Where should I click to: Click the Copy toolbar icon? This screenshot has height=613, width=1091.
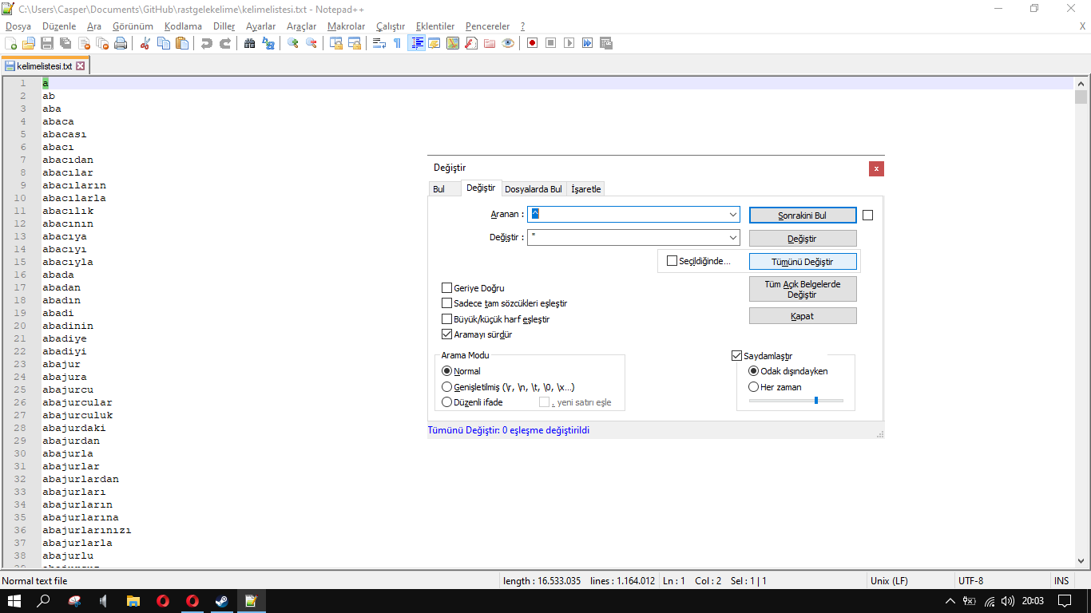click(x=164, y=43)
